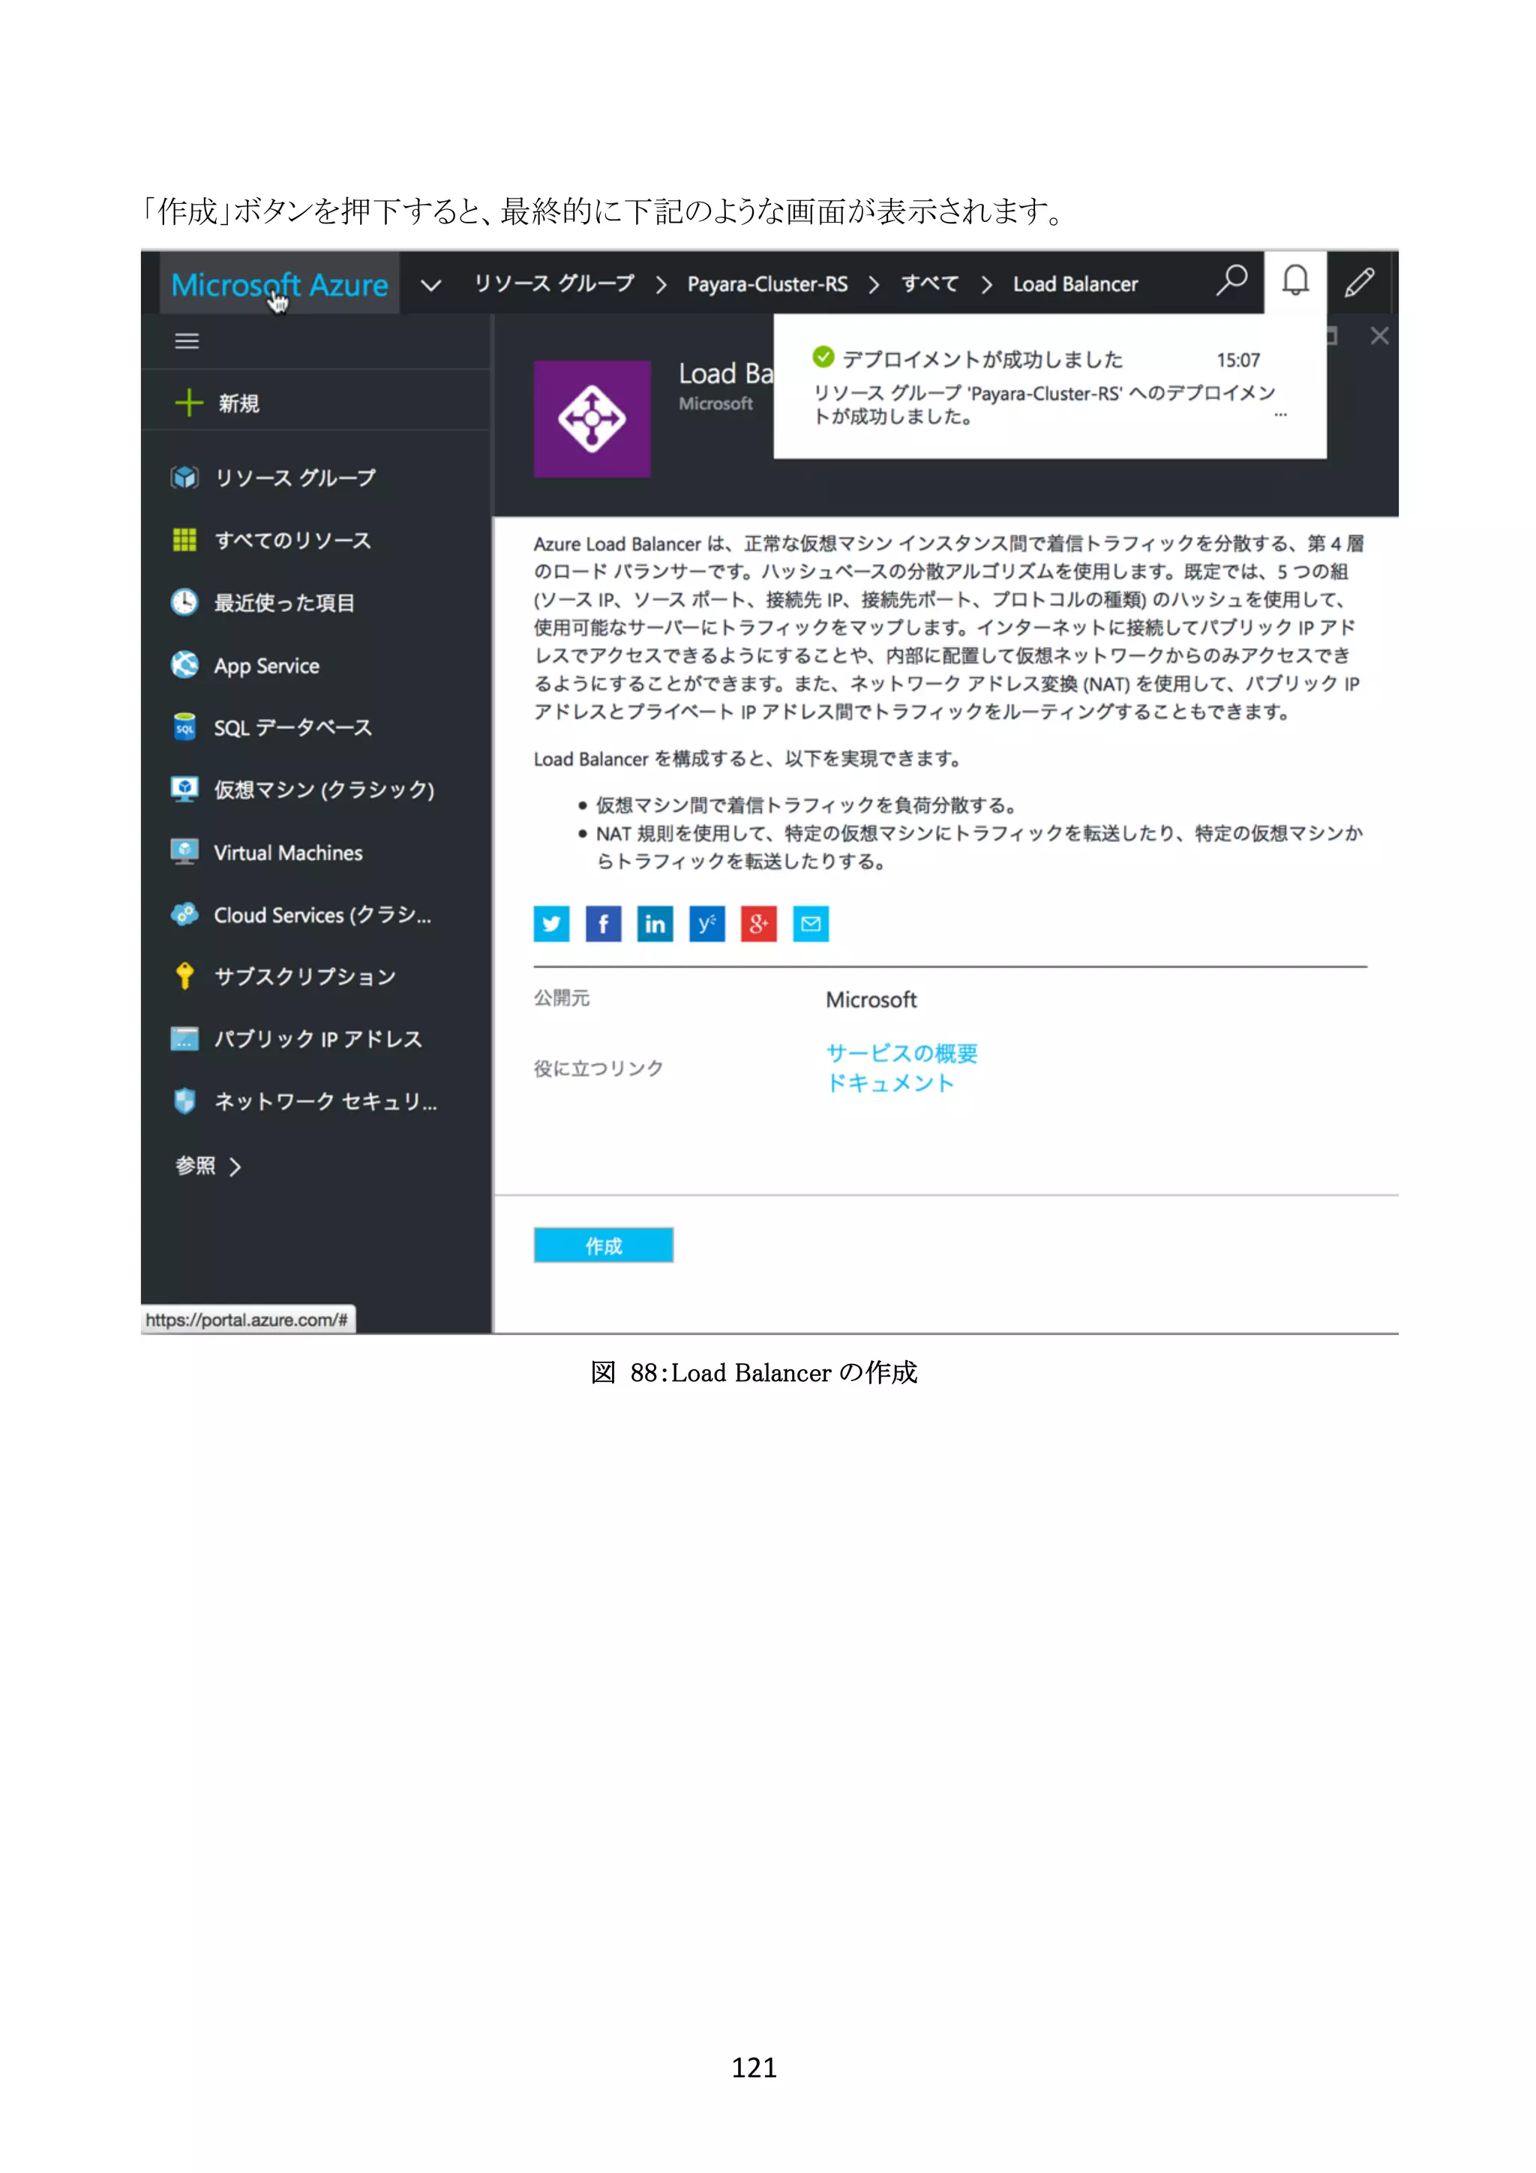The image size is (1536, 2173).
Task: Click the green plus 新規 icon
Action: [188, 402]
